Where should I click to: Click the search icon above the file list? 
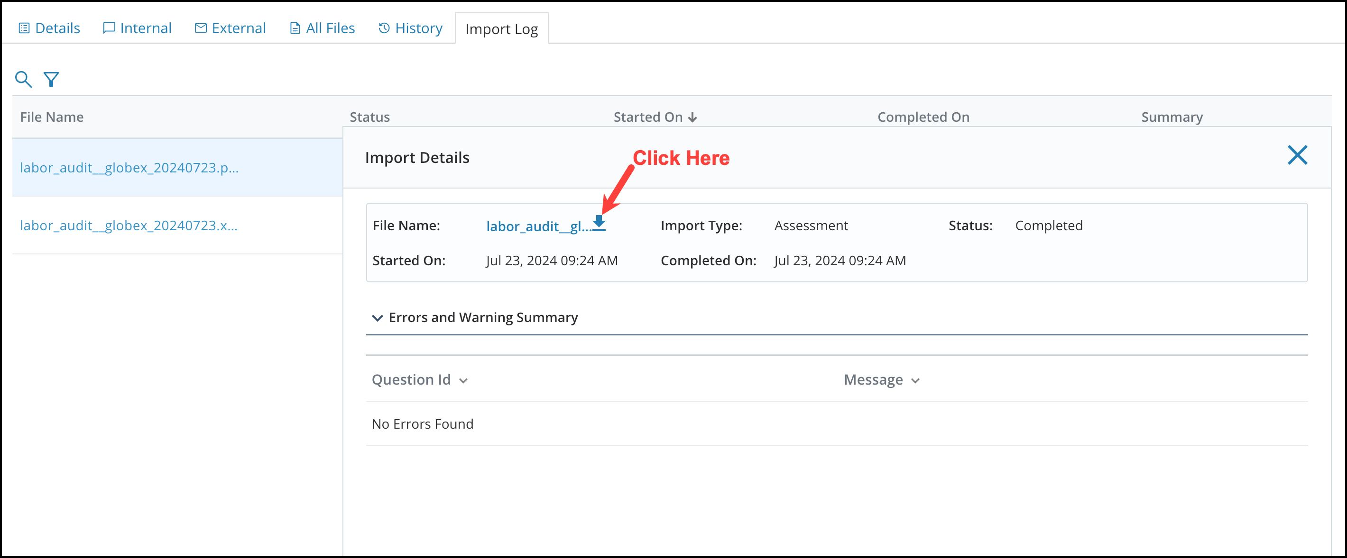[x=24, y=79]
